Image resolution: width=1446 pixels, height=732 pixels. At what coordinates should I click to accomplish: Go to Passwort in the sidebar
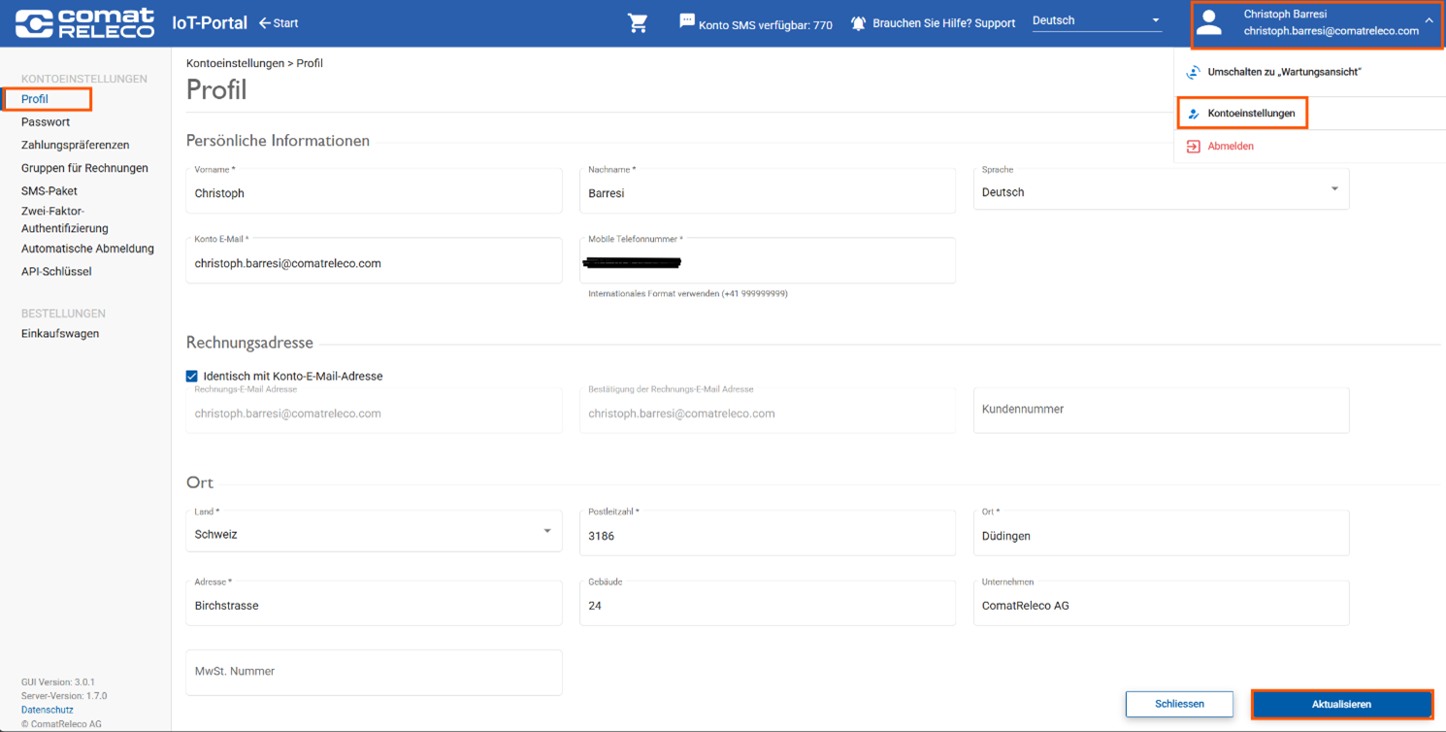click(x=46, y=122)
